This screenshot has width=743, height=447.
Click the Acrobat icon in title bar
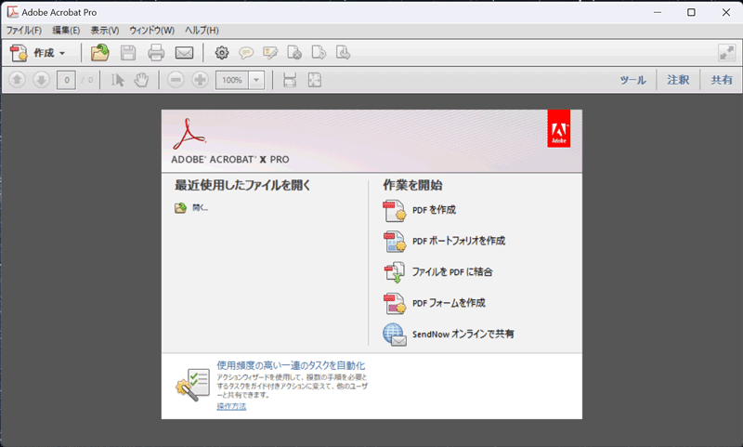12,12
